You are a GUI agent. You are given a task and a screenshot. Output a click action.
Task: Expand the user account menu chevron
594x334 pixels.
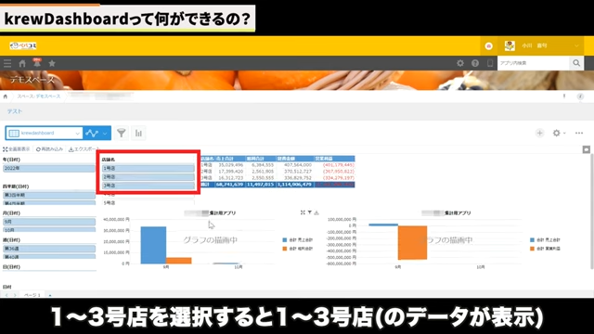pos(576,45)
